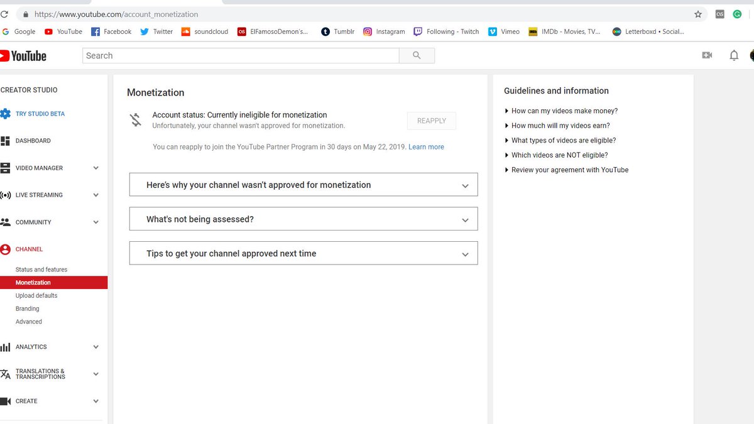The height and width of the screenshot is (424, 754).
Task: Expand Translations & Transcriptions chevron
Action: point(96,374)
